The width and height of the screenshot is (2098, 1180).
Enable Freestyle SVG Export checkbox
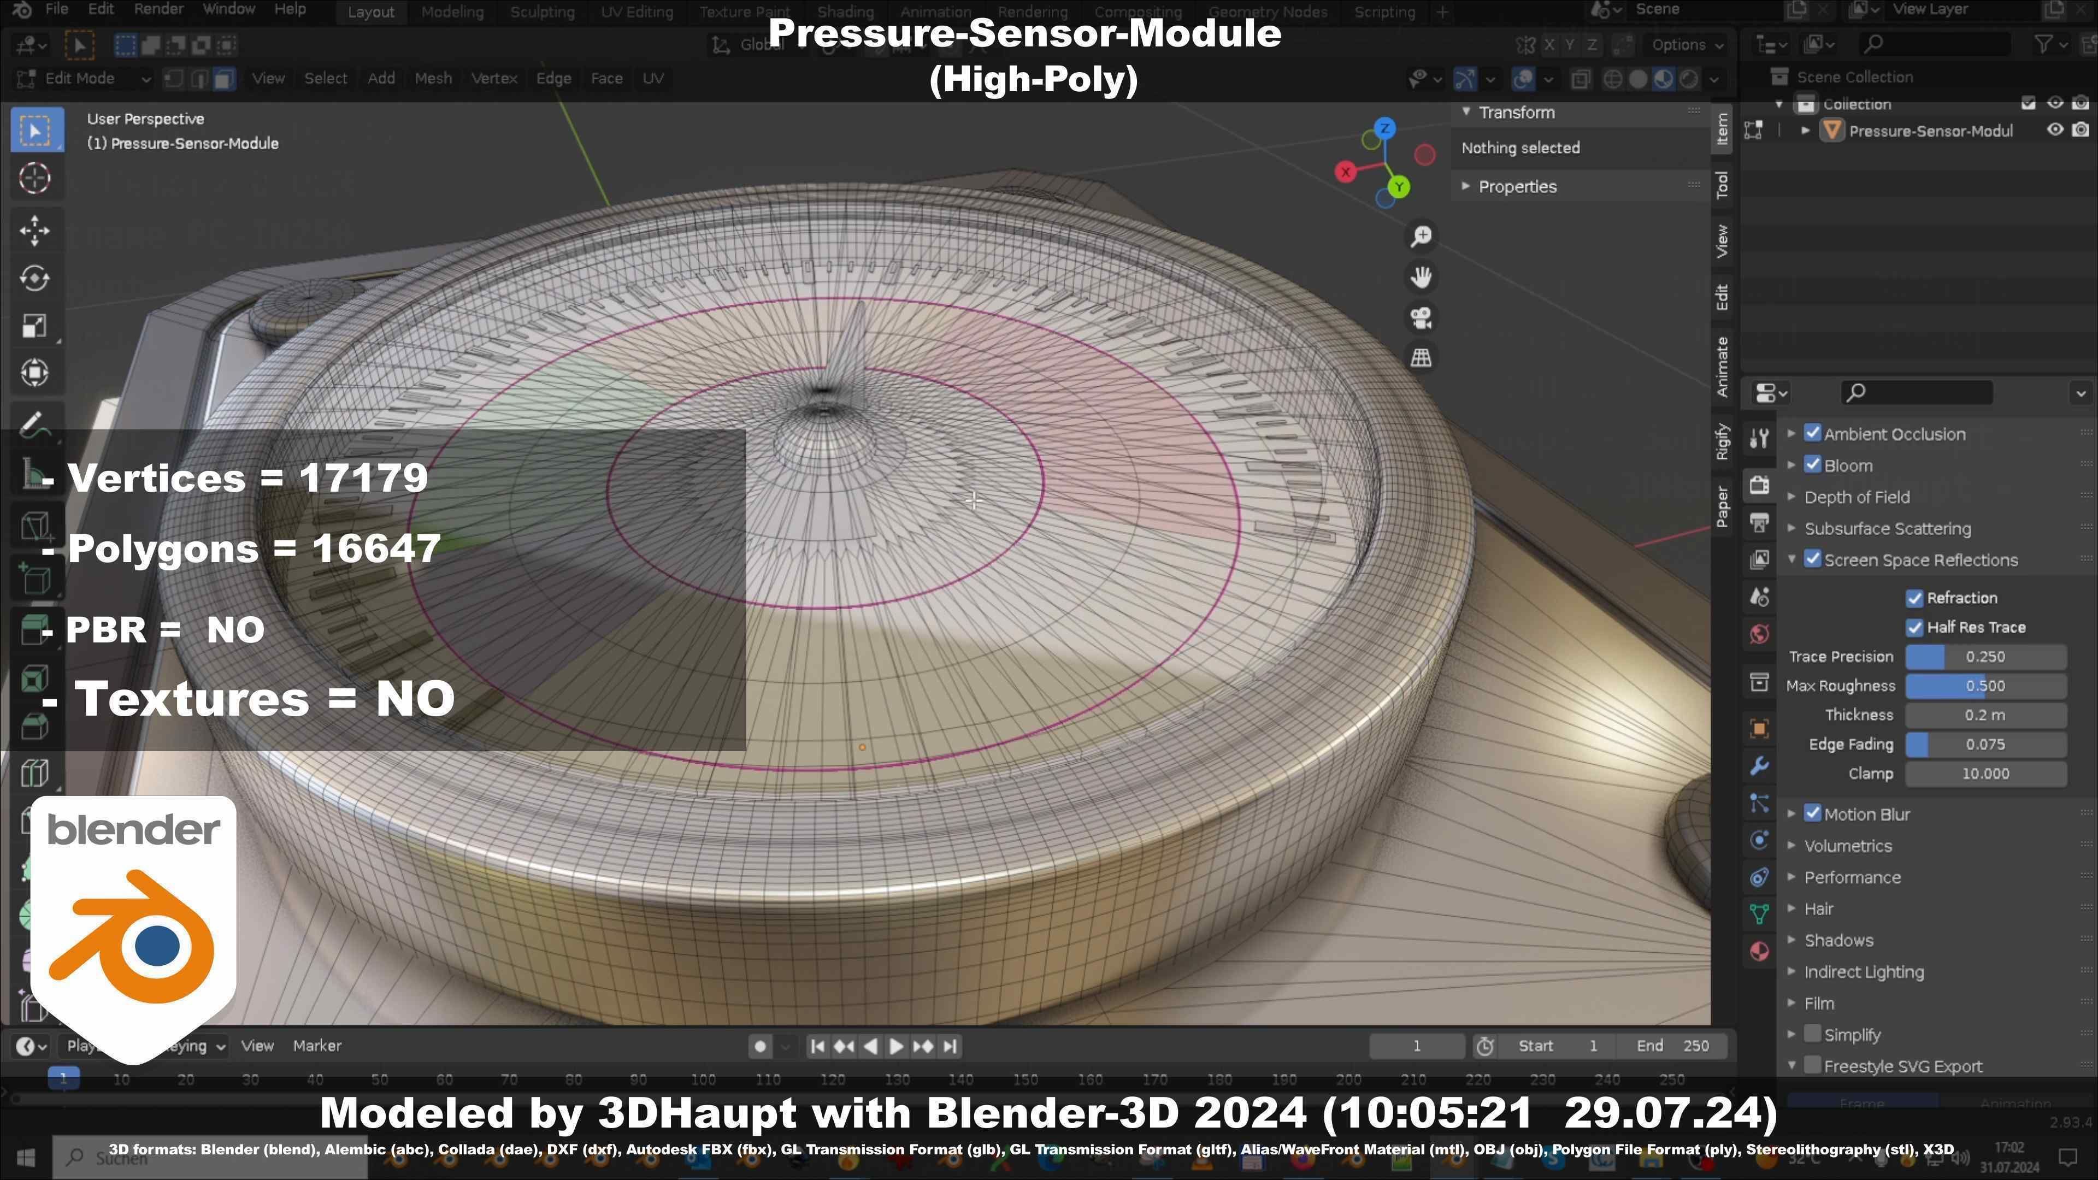click(1812, 1065)
